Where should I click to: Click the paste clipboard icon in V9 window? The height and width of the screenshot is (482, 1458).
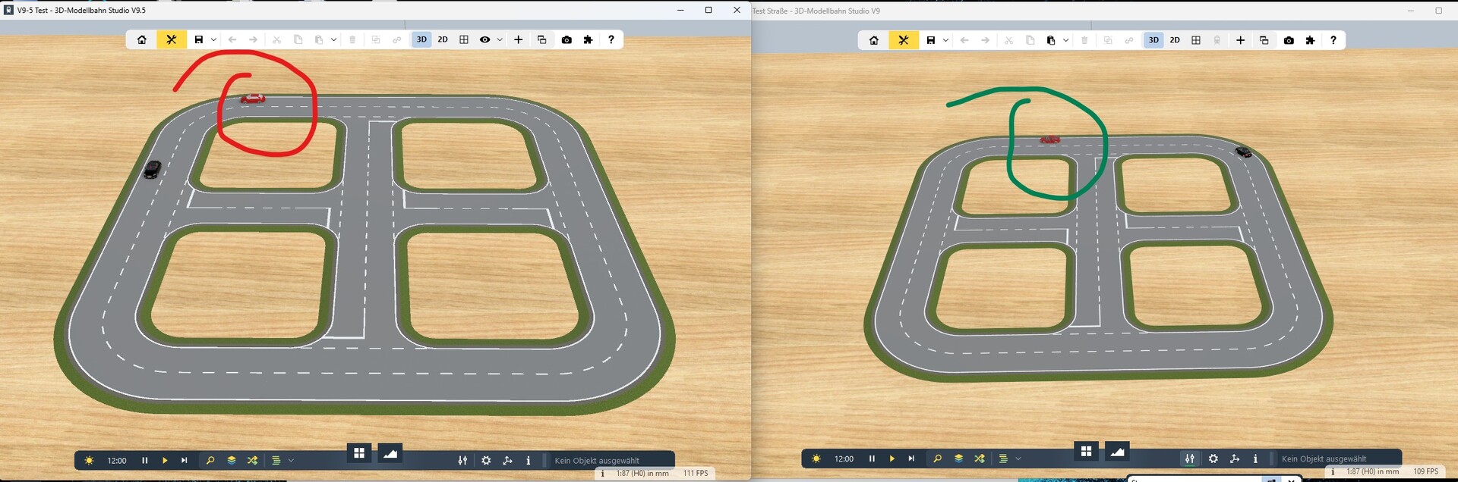(x=1051, y=40)
